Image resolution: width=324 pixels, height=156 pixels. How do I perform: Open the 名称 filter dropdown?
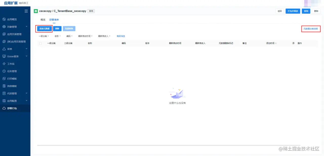click(57, 36)
